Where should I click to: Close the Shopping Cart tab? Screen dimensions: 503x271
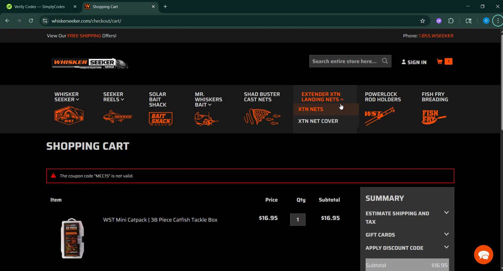click(153, 6)
